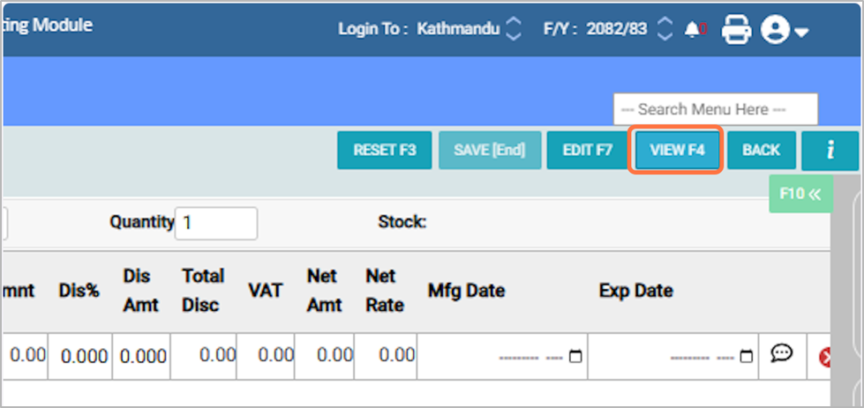The height and width of the screenshot is (408, 864).
Task: Open the user profile account menu
Action: 785,31
